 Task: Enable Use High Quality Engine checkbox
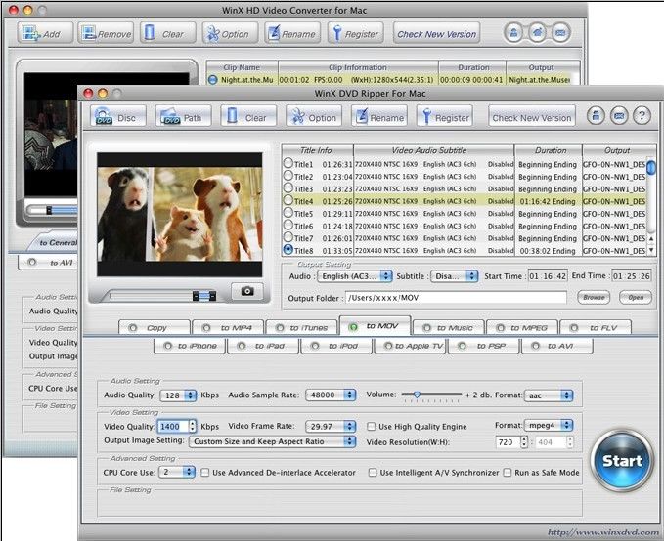372,426
